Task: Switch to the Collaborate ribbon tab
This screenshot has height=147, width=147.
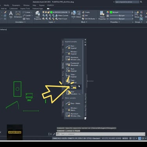Action: (13, 9)
